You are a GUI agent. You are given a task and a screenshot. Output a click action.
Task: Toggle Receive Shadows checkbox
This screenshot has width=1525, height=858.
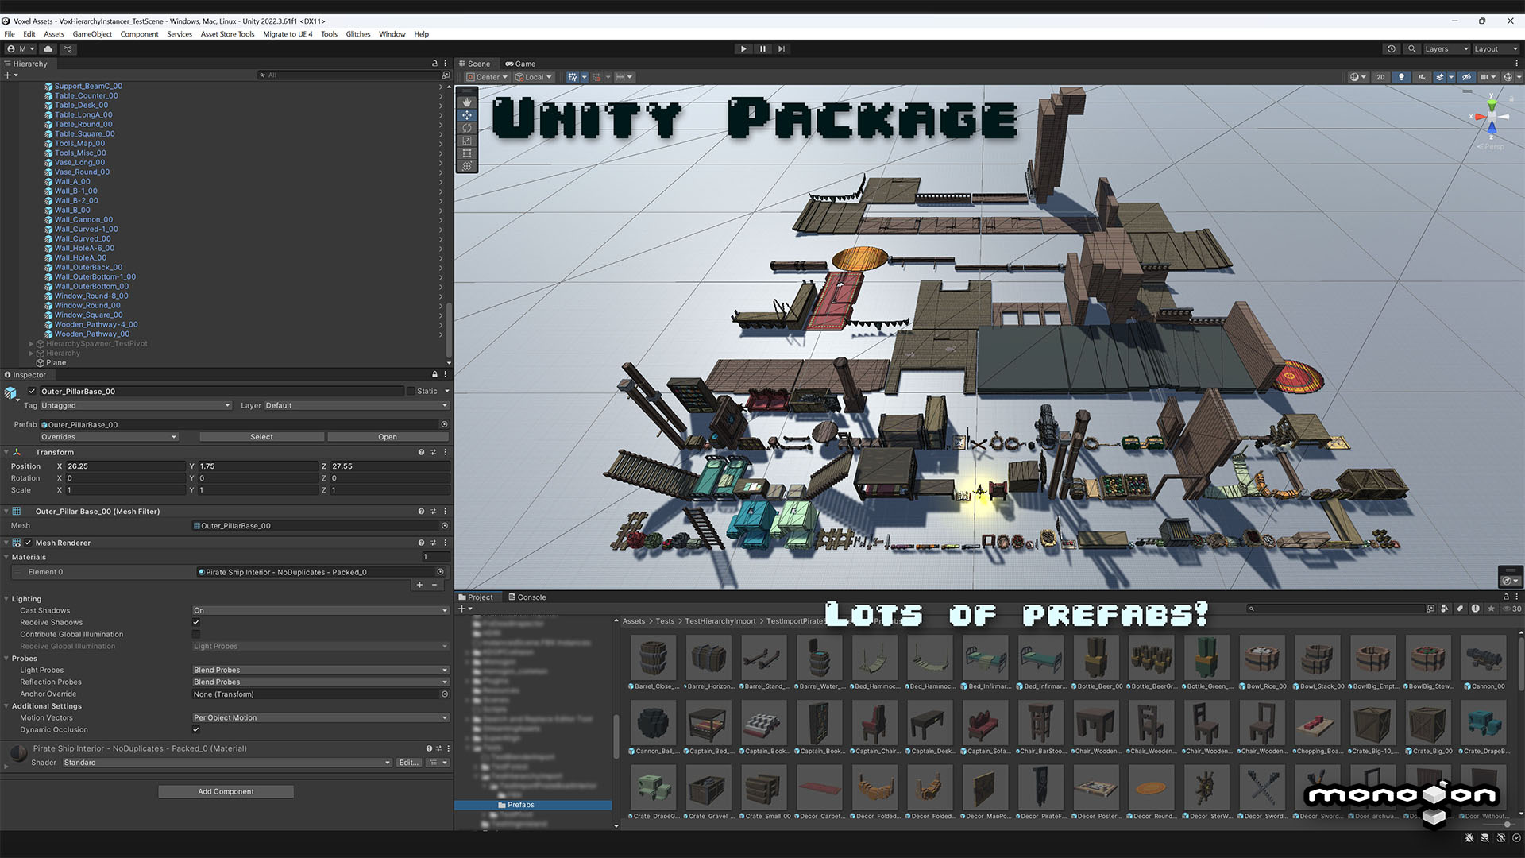196,622
